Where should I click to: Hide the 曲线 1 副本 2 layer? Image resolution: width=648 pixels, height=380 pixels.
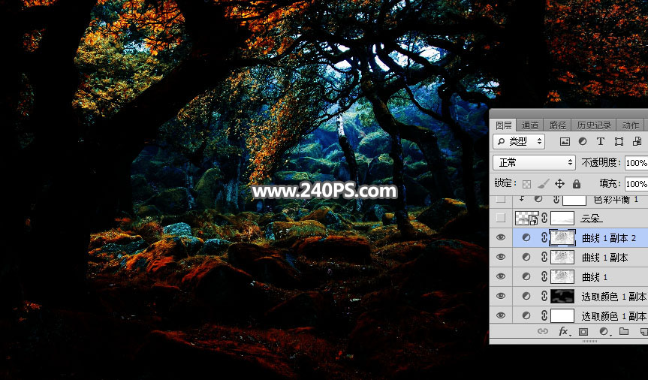501,237
